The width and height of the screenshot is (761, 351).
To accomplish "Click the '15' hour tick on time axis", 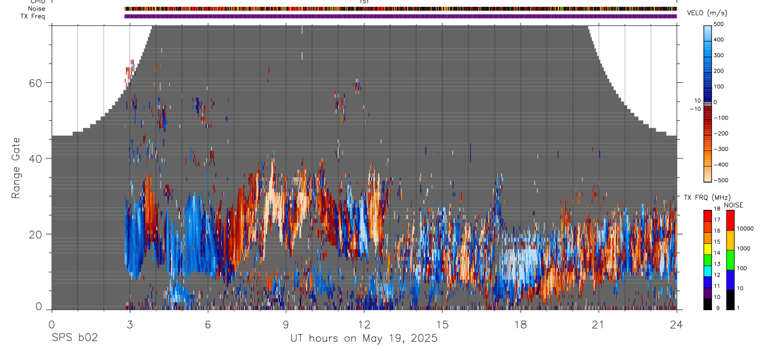I will pos(442,324).
